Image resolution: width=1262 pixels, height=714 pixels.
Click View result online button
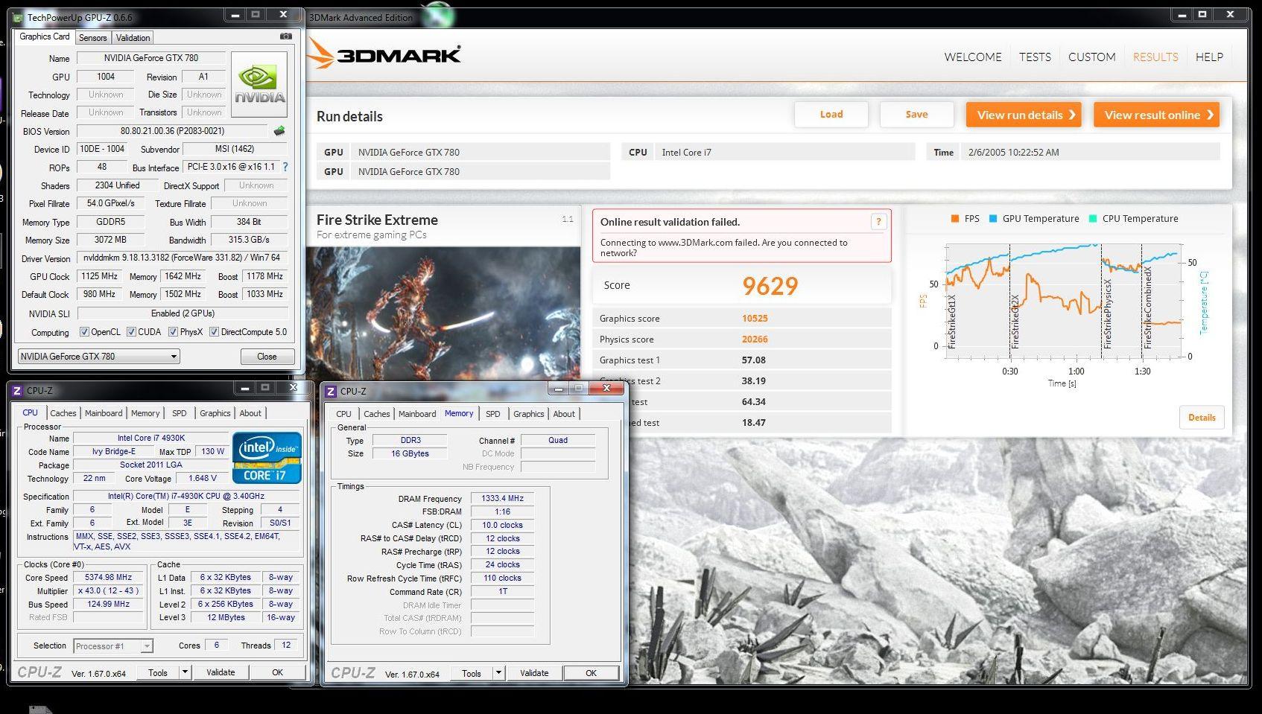tap(1156, 115)
